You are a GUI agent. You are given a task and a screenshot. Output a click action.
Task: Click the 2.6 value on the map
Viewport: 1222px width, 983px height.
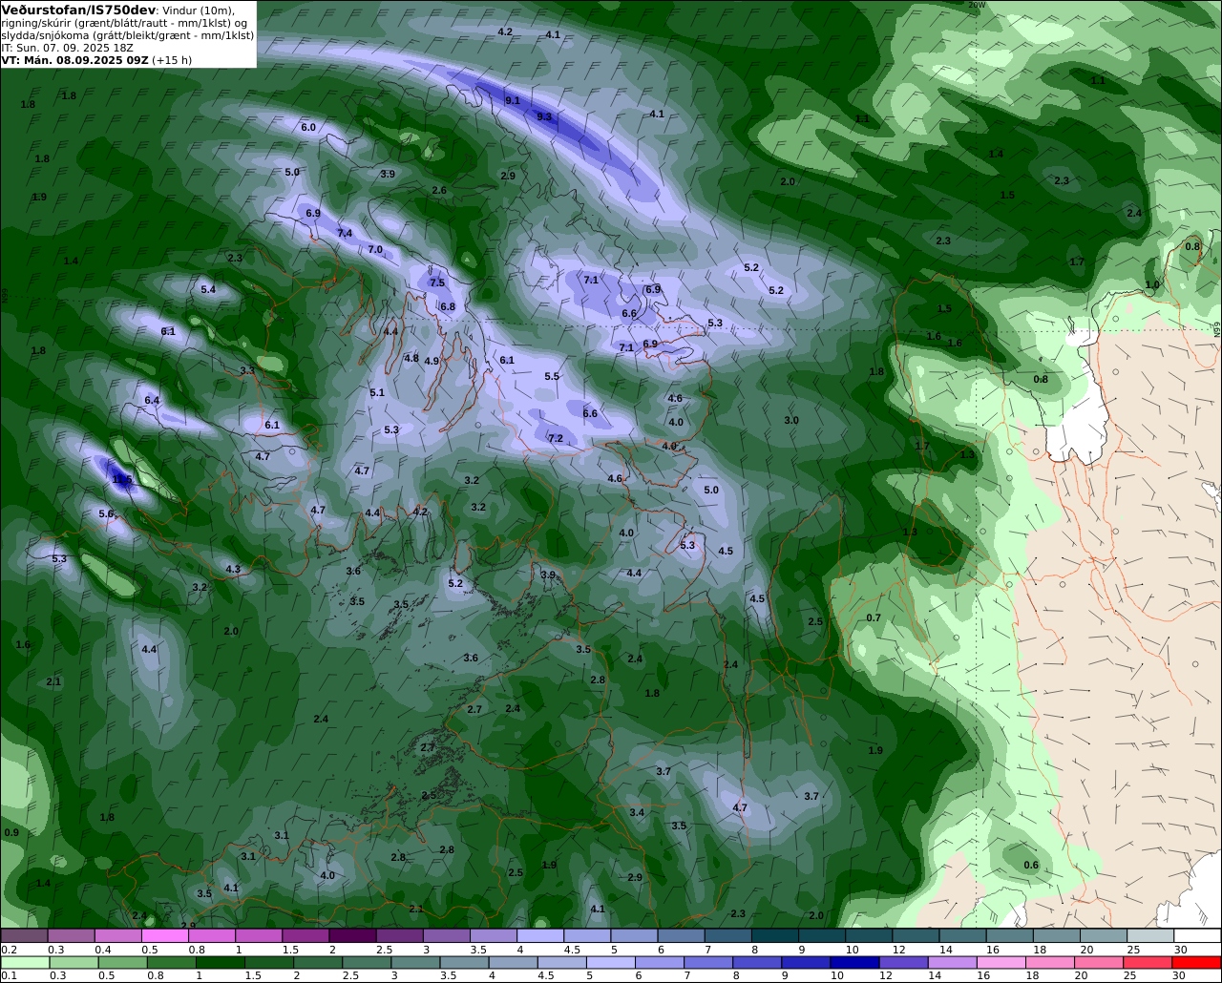click(439, 190)
